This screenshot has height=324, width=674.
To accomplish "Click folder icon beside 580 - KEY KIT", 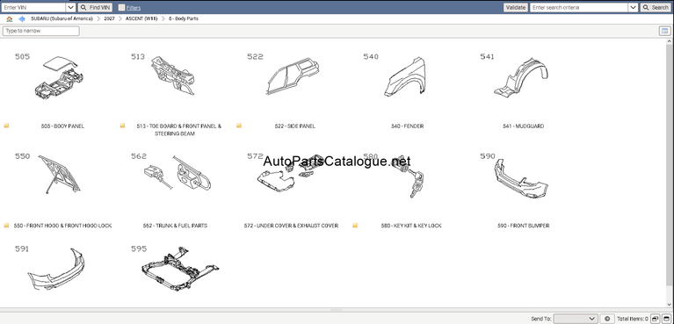I will click(355, 225).
